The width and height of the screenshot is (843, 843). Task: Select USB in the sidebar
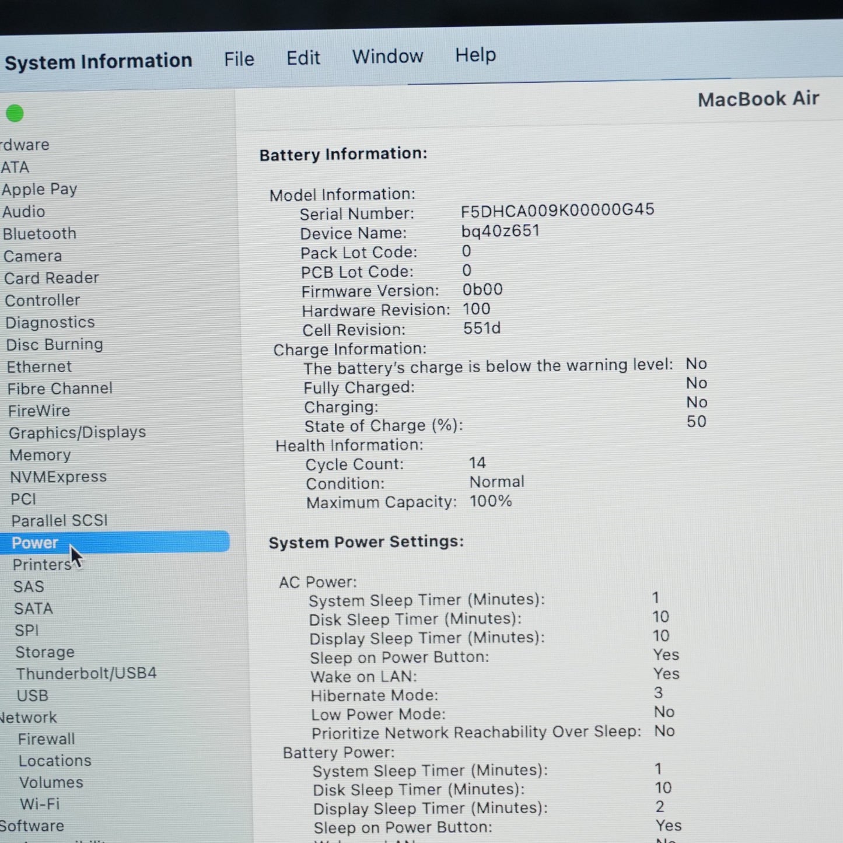[33, 696]
